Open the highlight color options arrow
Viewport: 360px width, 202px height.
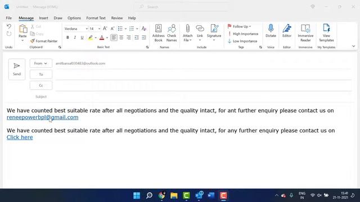point(96,38)
